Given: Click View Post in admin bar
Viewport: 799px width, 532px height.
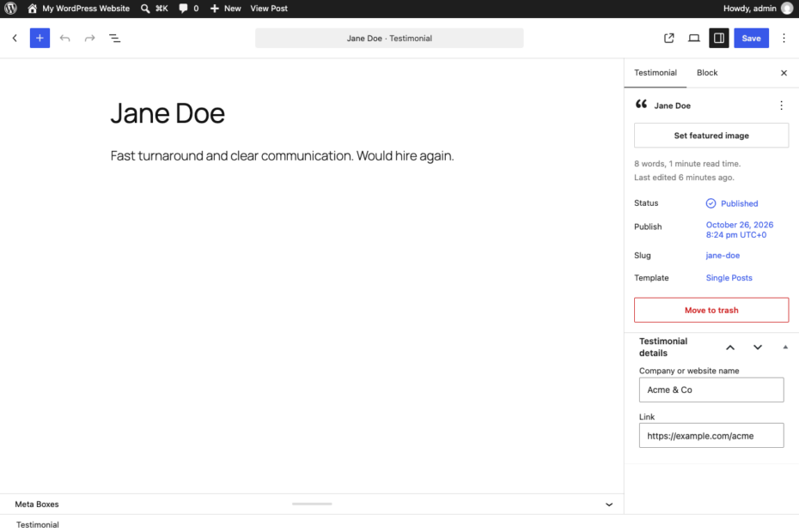Looking at the screenshot, I should (x=269, y=8).
